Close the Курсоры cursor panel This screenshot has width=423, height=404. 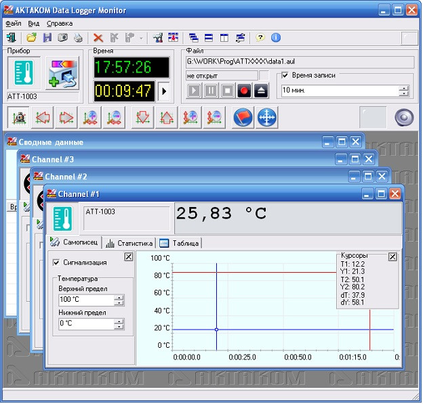tap(392, 256)
